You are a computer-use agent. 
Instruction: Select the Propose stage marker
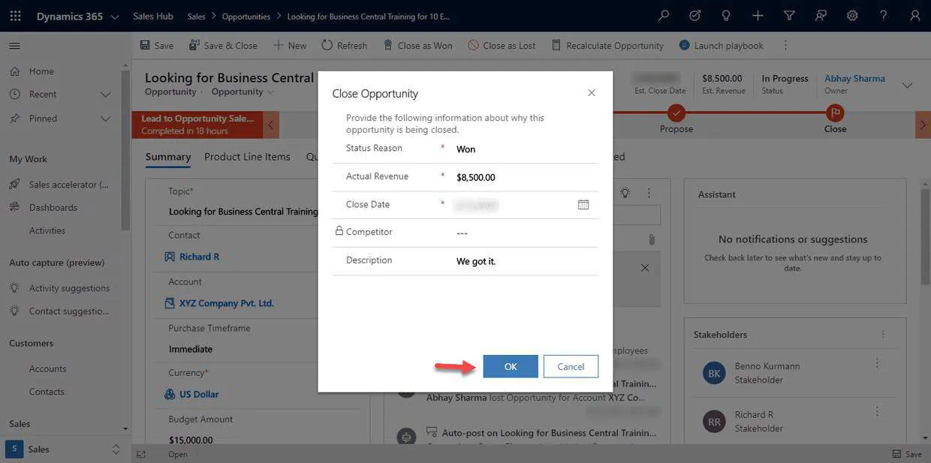tap(676, 113)
